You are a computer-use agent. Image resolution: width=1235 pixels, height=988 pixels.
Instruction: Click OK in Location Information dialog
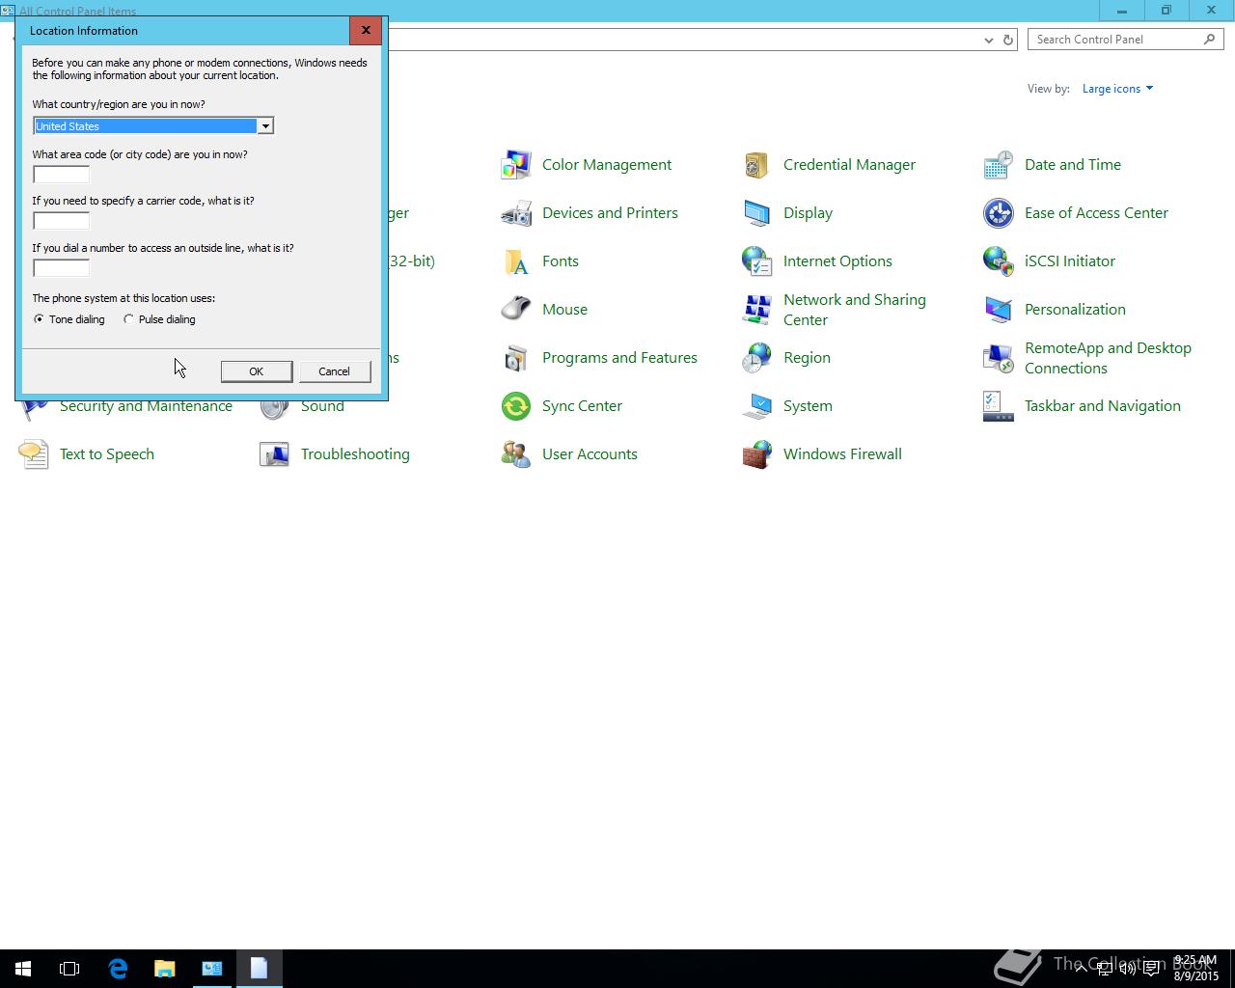point(257,371)
